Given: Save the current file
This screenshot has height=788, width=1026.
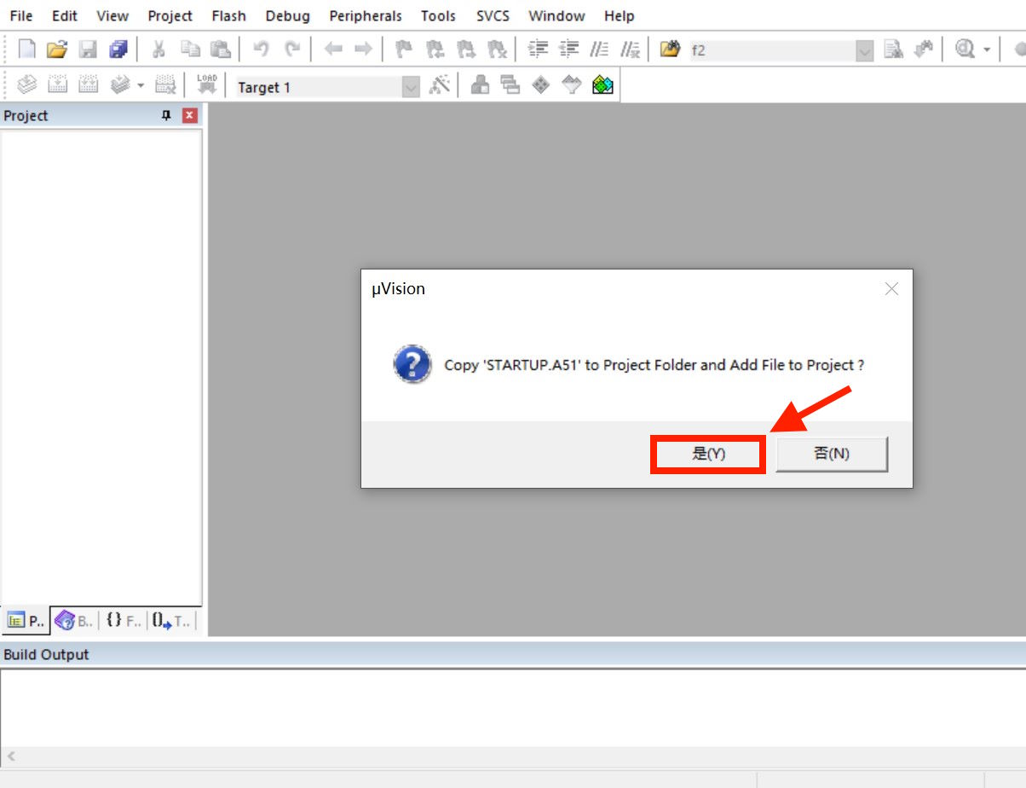Looking at the screenshot, I should pos(88,49).
